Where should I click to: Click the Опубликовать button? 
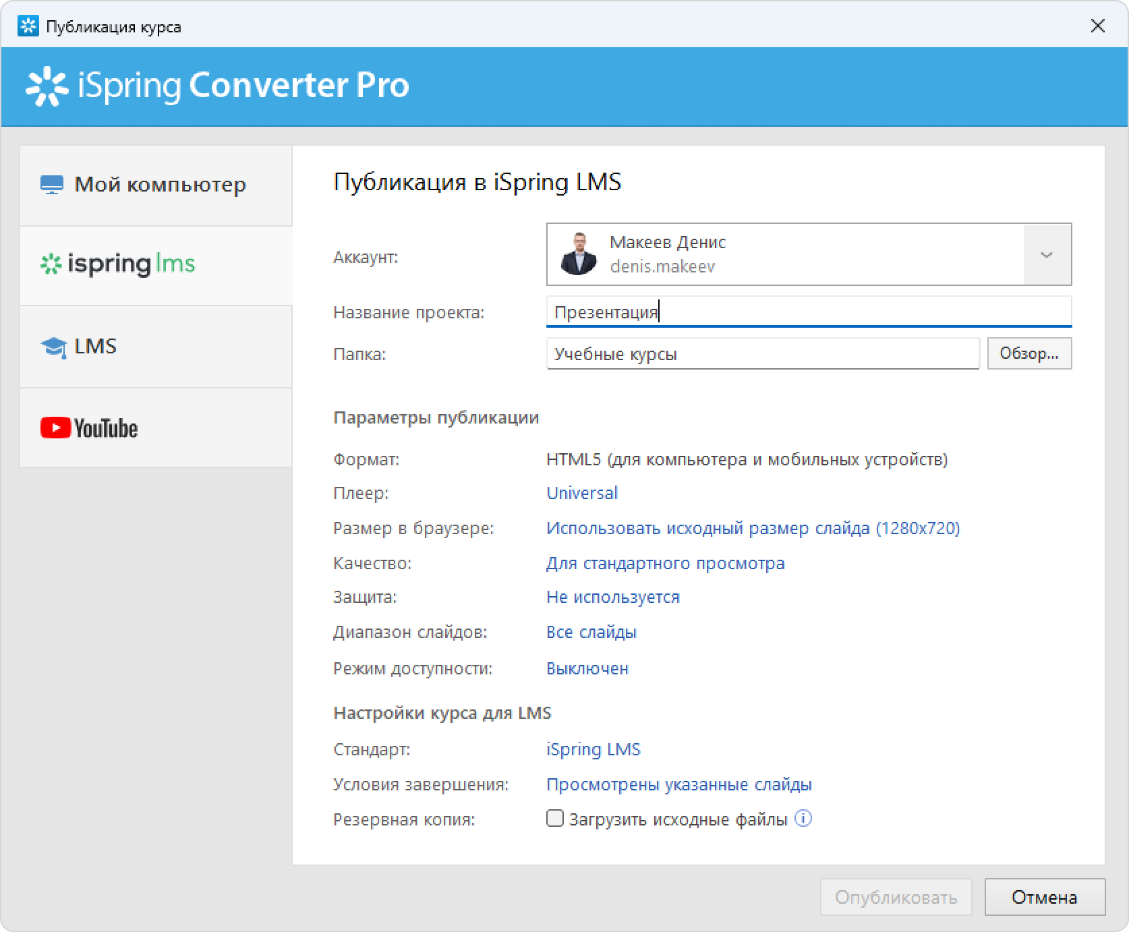896,897
